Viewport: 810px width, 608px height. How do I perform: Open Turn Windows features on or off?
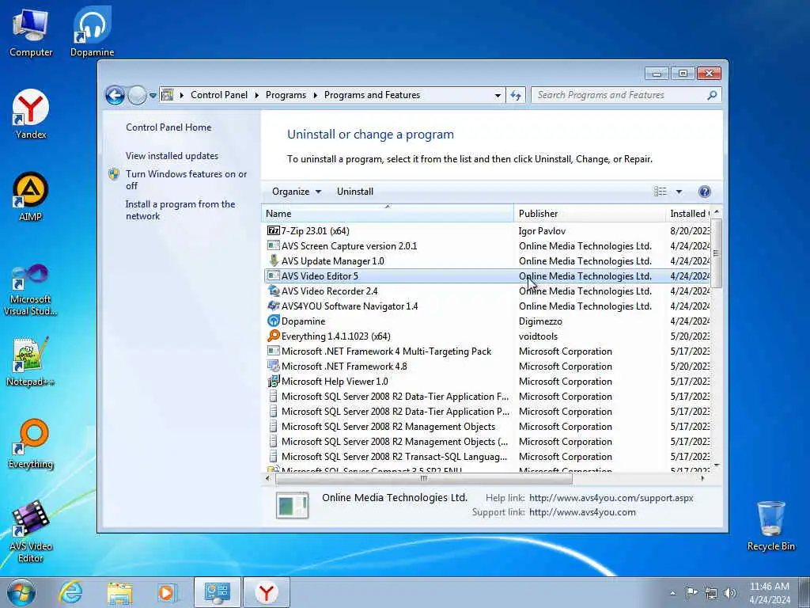(x=186, y=180)
